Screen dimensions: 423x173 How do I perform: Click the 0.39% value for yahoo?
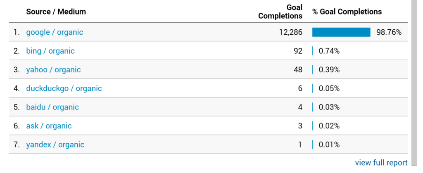(329, 70)
